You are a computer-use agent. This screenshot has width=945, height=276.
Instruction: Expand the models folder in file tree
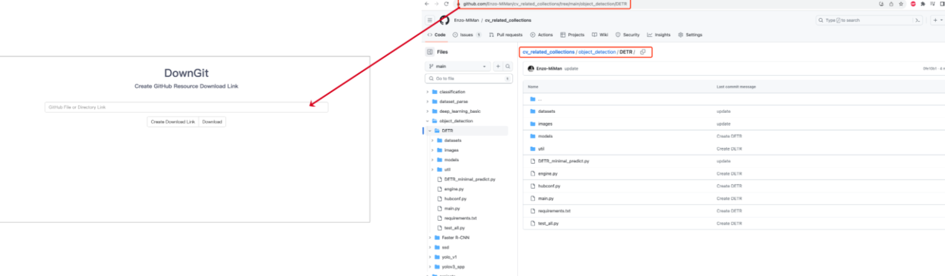[433, 160]
